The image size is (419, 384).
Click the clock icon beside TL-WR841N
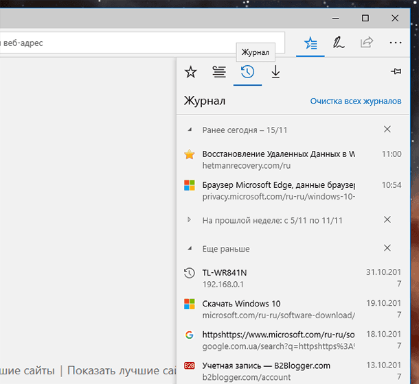(189, 273)
